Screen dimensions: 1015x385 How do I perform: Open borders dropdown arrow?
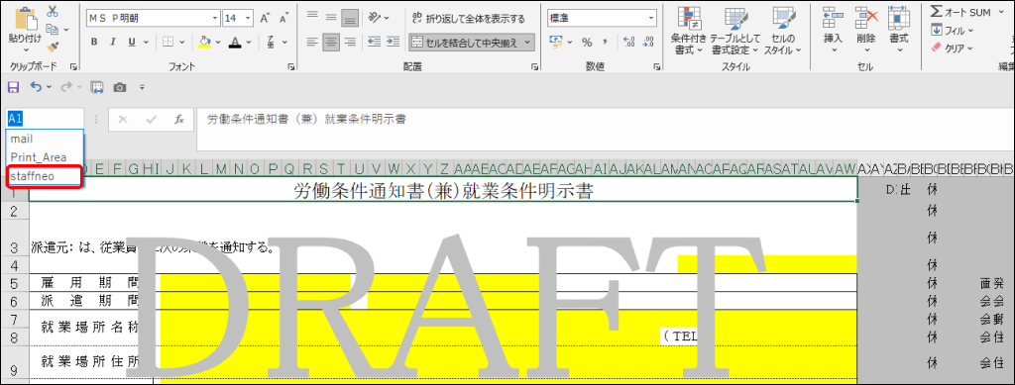point(182,42)
